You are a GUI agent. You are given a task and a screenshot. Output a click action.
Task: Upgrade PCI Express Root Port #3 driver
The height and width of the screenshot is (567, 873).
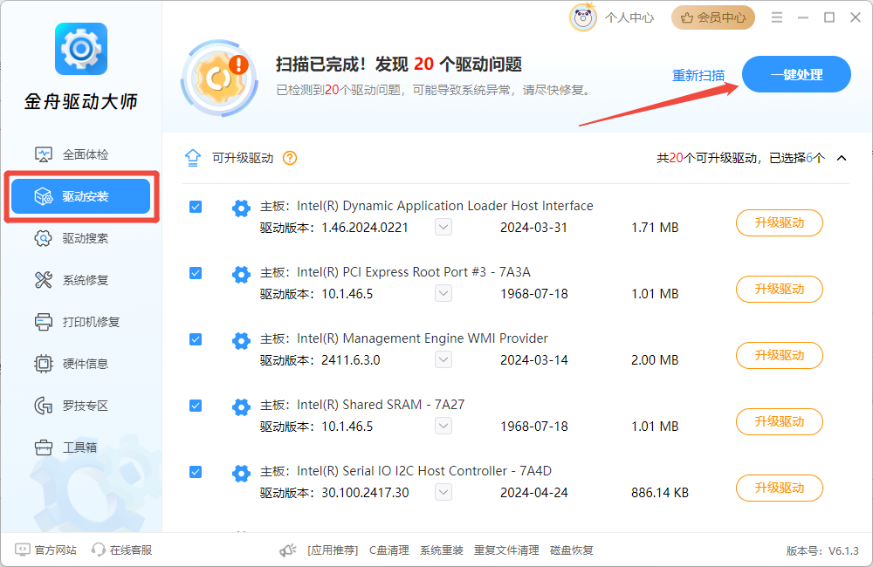click(779, 289)
